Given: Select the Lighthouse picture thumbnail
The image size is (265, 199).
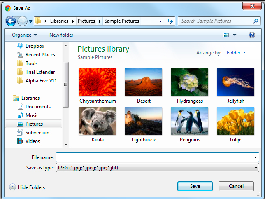Looking at the screenshot, I should click(x=143, y=121).
